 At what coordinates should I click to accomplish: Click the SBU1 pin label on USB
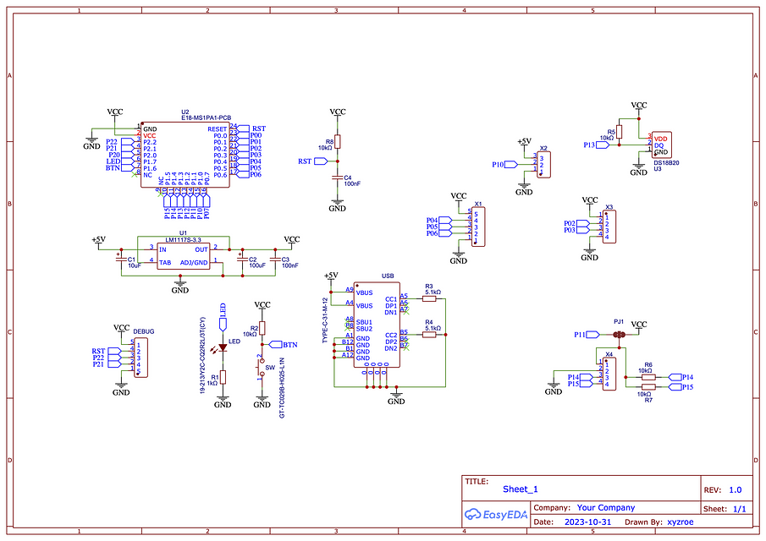[x=364, y=322]
